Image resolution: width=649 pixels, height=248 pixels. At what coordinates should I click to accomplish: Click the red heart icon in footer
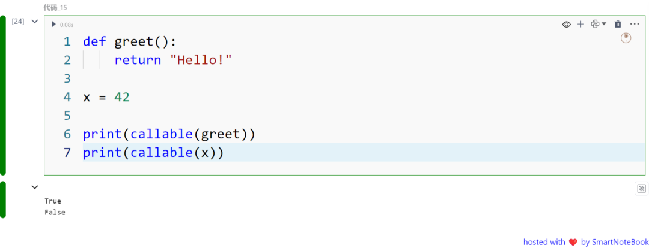pyautogui.click(x=573, y=242)
